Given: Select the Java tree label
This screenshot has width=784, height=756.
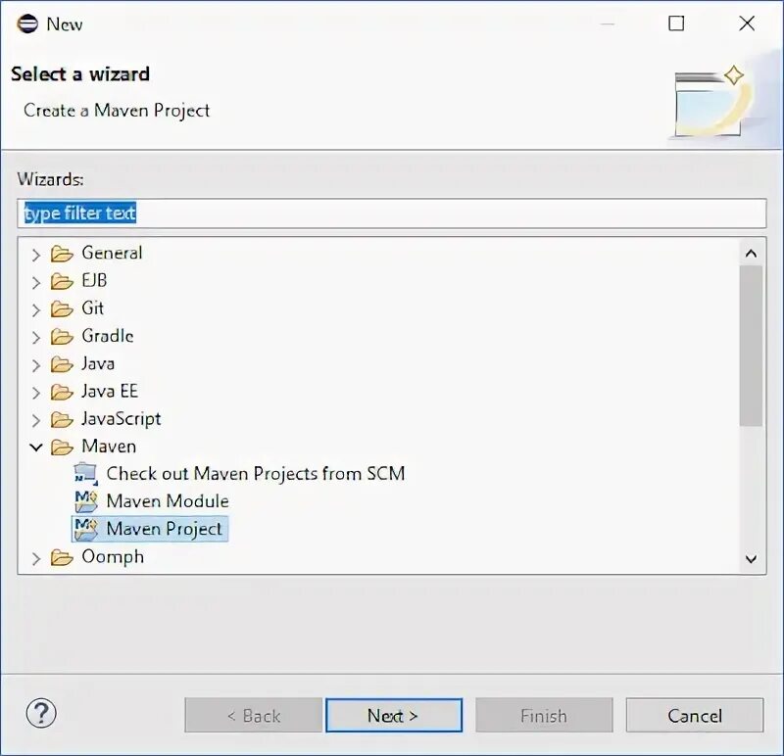Looking at the screenshot, I should (x=99, y=363).
